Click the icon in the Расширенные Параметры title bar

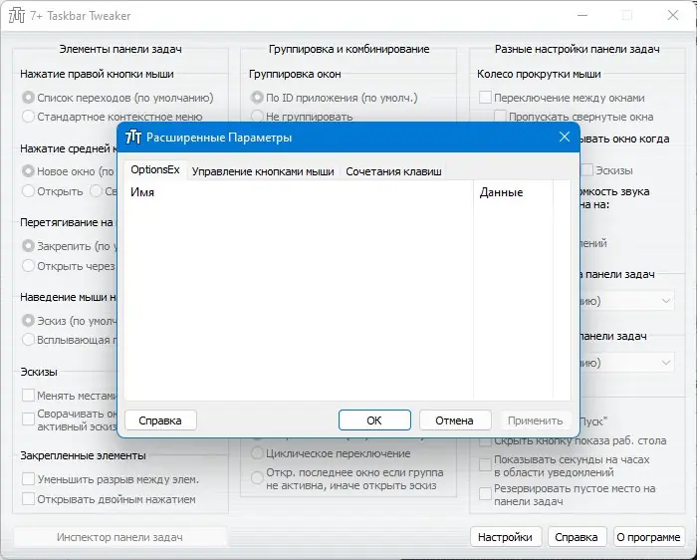click(133, 137)
